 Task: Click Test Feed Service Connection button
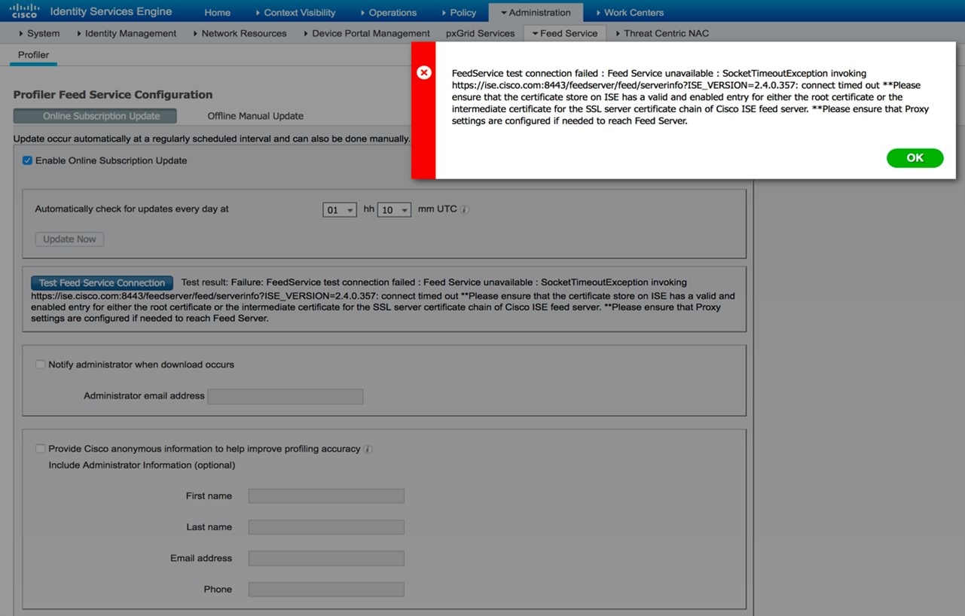coord(102,283)
